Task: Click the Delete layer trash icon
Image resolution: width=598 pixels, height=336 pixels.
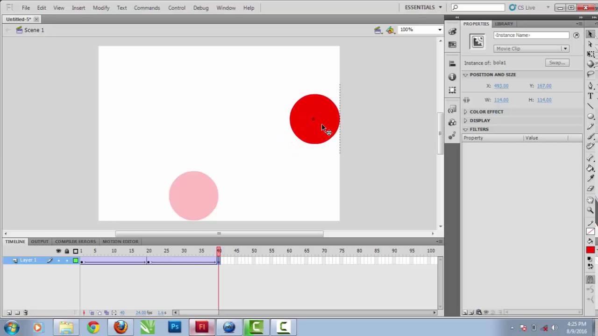Action: click(26, 313)
